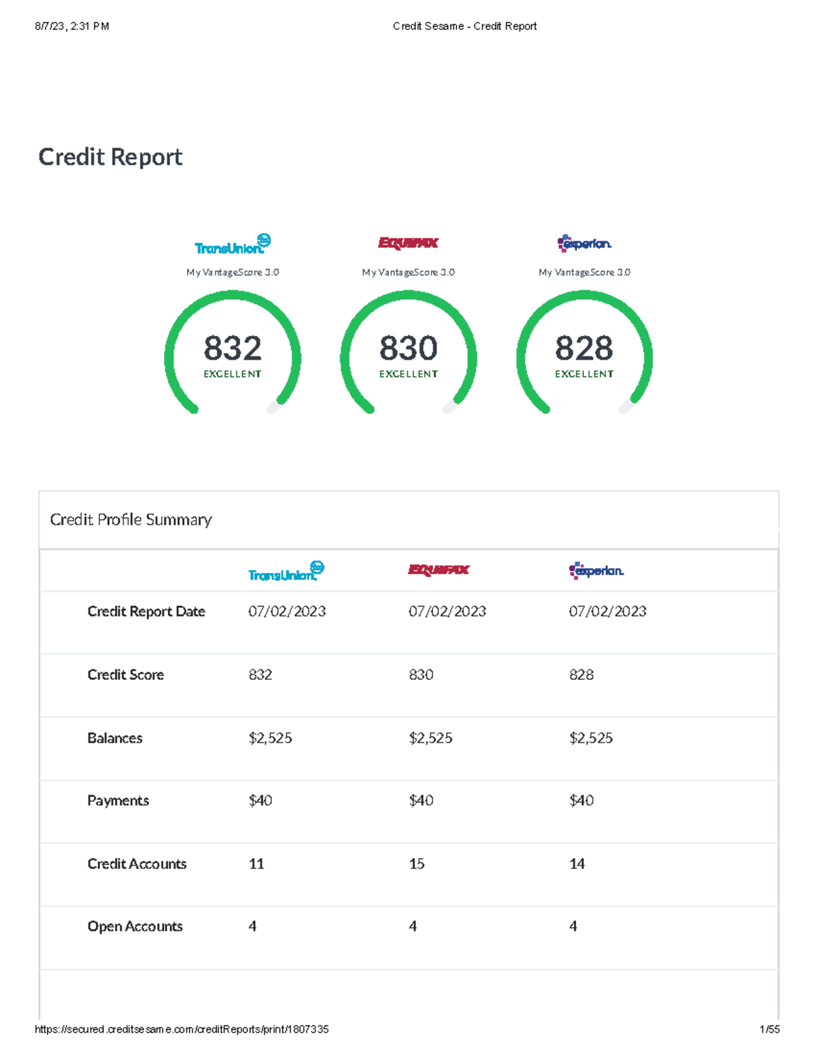
Task: Expand the Credit Report Date row
Action: point(146,611)
